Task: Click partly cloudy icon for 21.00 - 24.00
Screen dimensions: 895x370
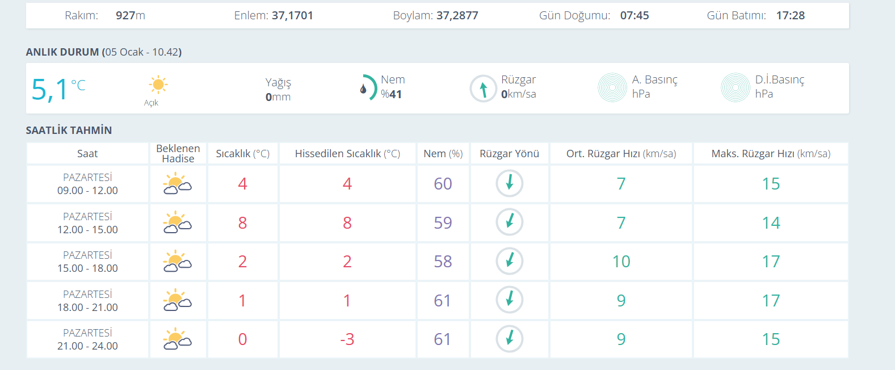Action: (x=178, y=339)
